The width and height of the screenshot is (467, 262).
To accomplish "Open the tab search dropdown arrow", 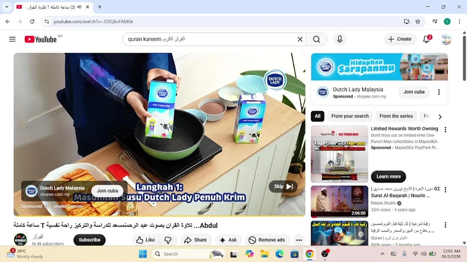I will (7, 7).
